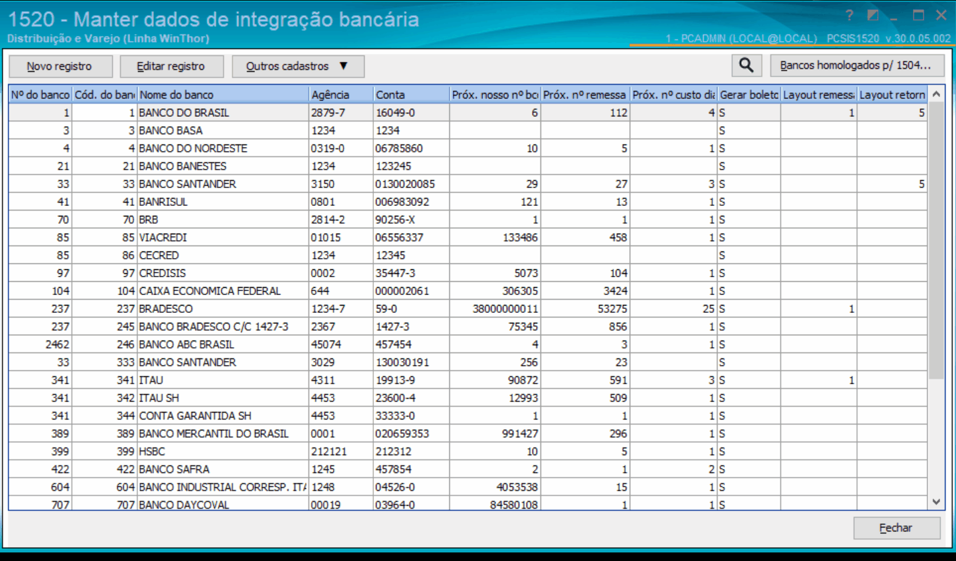Click the scroll up arrow of the grid
Image resolution: width=956 pixels, height=561 pixels.
pos(936,94)
